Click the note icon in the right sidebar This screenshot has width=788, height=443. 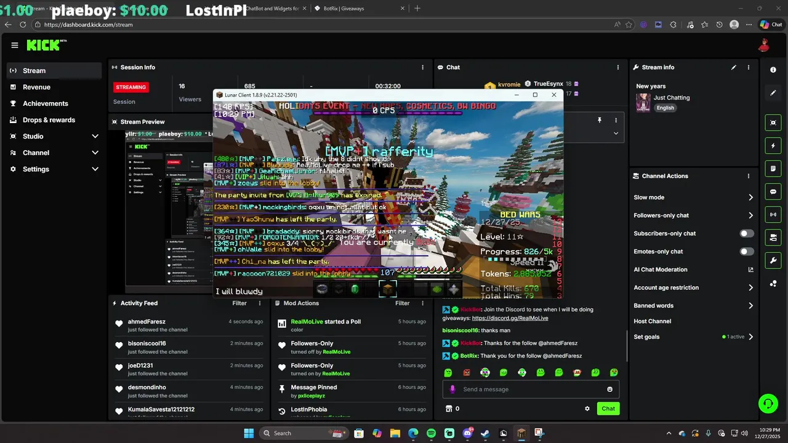pyautogui.click(x=773, y=169)
